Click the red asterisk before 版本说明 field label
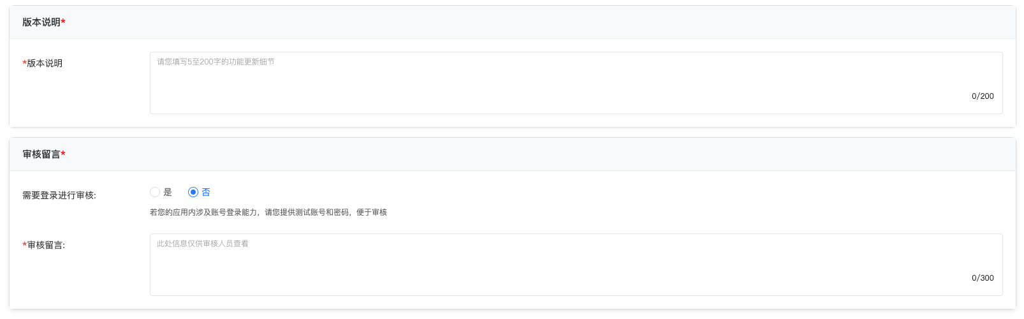The height and width of the screenshot is (319, 1024). [24, 63]
